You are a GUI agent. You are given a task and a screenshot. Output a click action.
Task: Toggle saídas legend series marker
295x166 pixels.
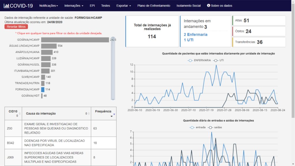click(x=210, y=127)
